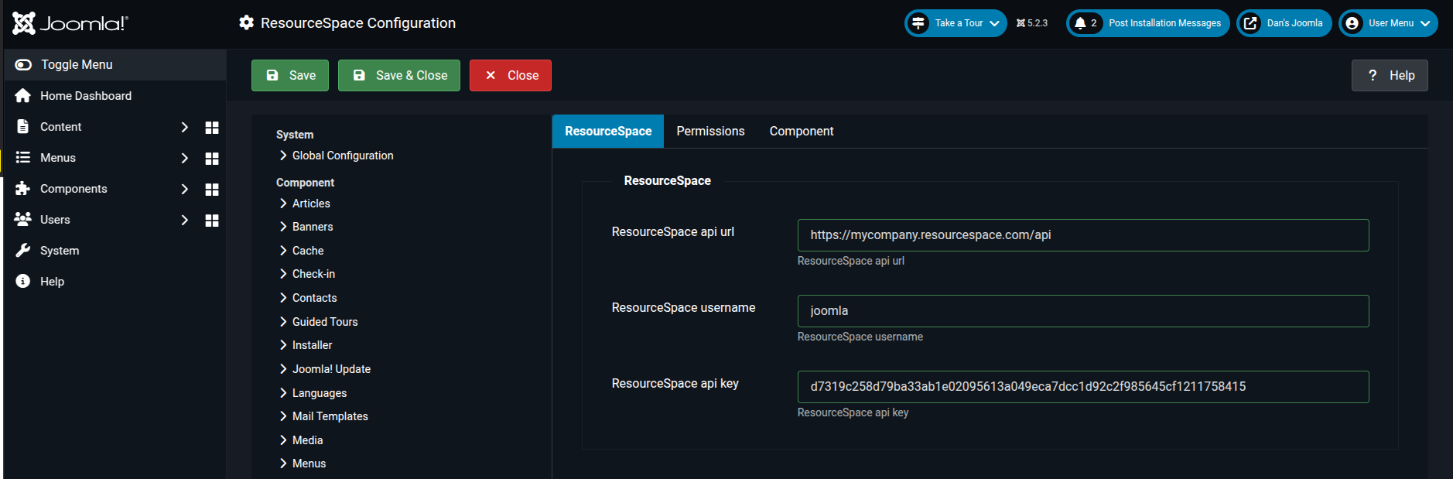Click the User Menu avatar icon
This screenshot has height=479, width=1453.
[1352, 23]
